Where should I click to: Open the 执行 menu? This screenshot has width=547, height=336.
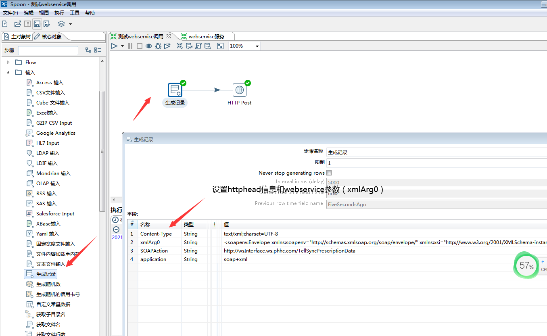(x=58, y=13)
